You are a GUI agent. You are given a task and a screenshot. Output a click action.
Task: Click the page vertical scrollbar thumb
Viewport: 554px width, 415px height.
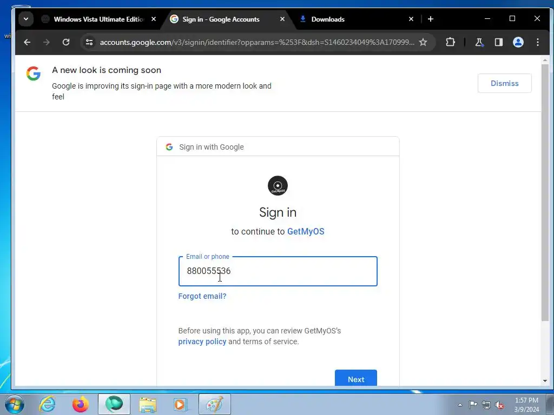[x=545, y=192]
